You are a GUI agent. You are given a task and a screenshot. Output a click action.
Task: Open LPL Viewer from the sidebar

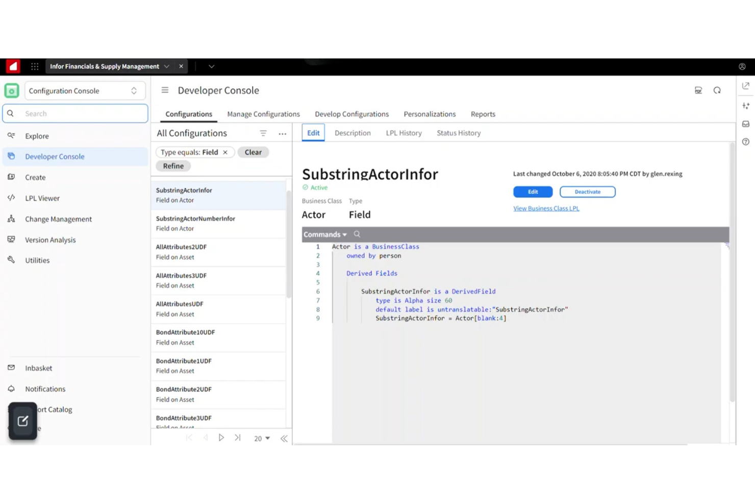(75, 198)
